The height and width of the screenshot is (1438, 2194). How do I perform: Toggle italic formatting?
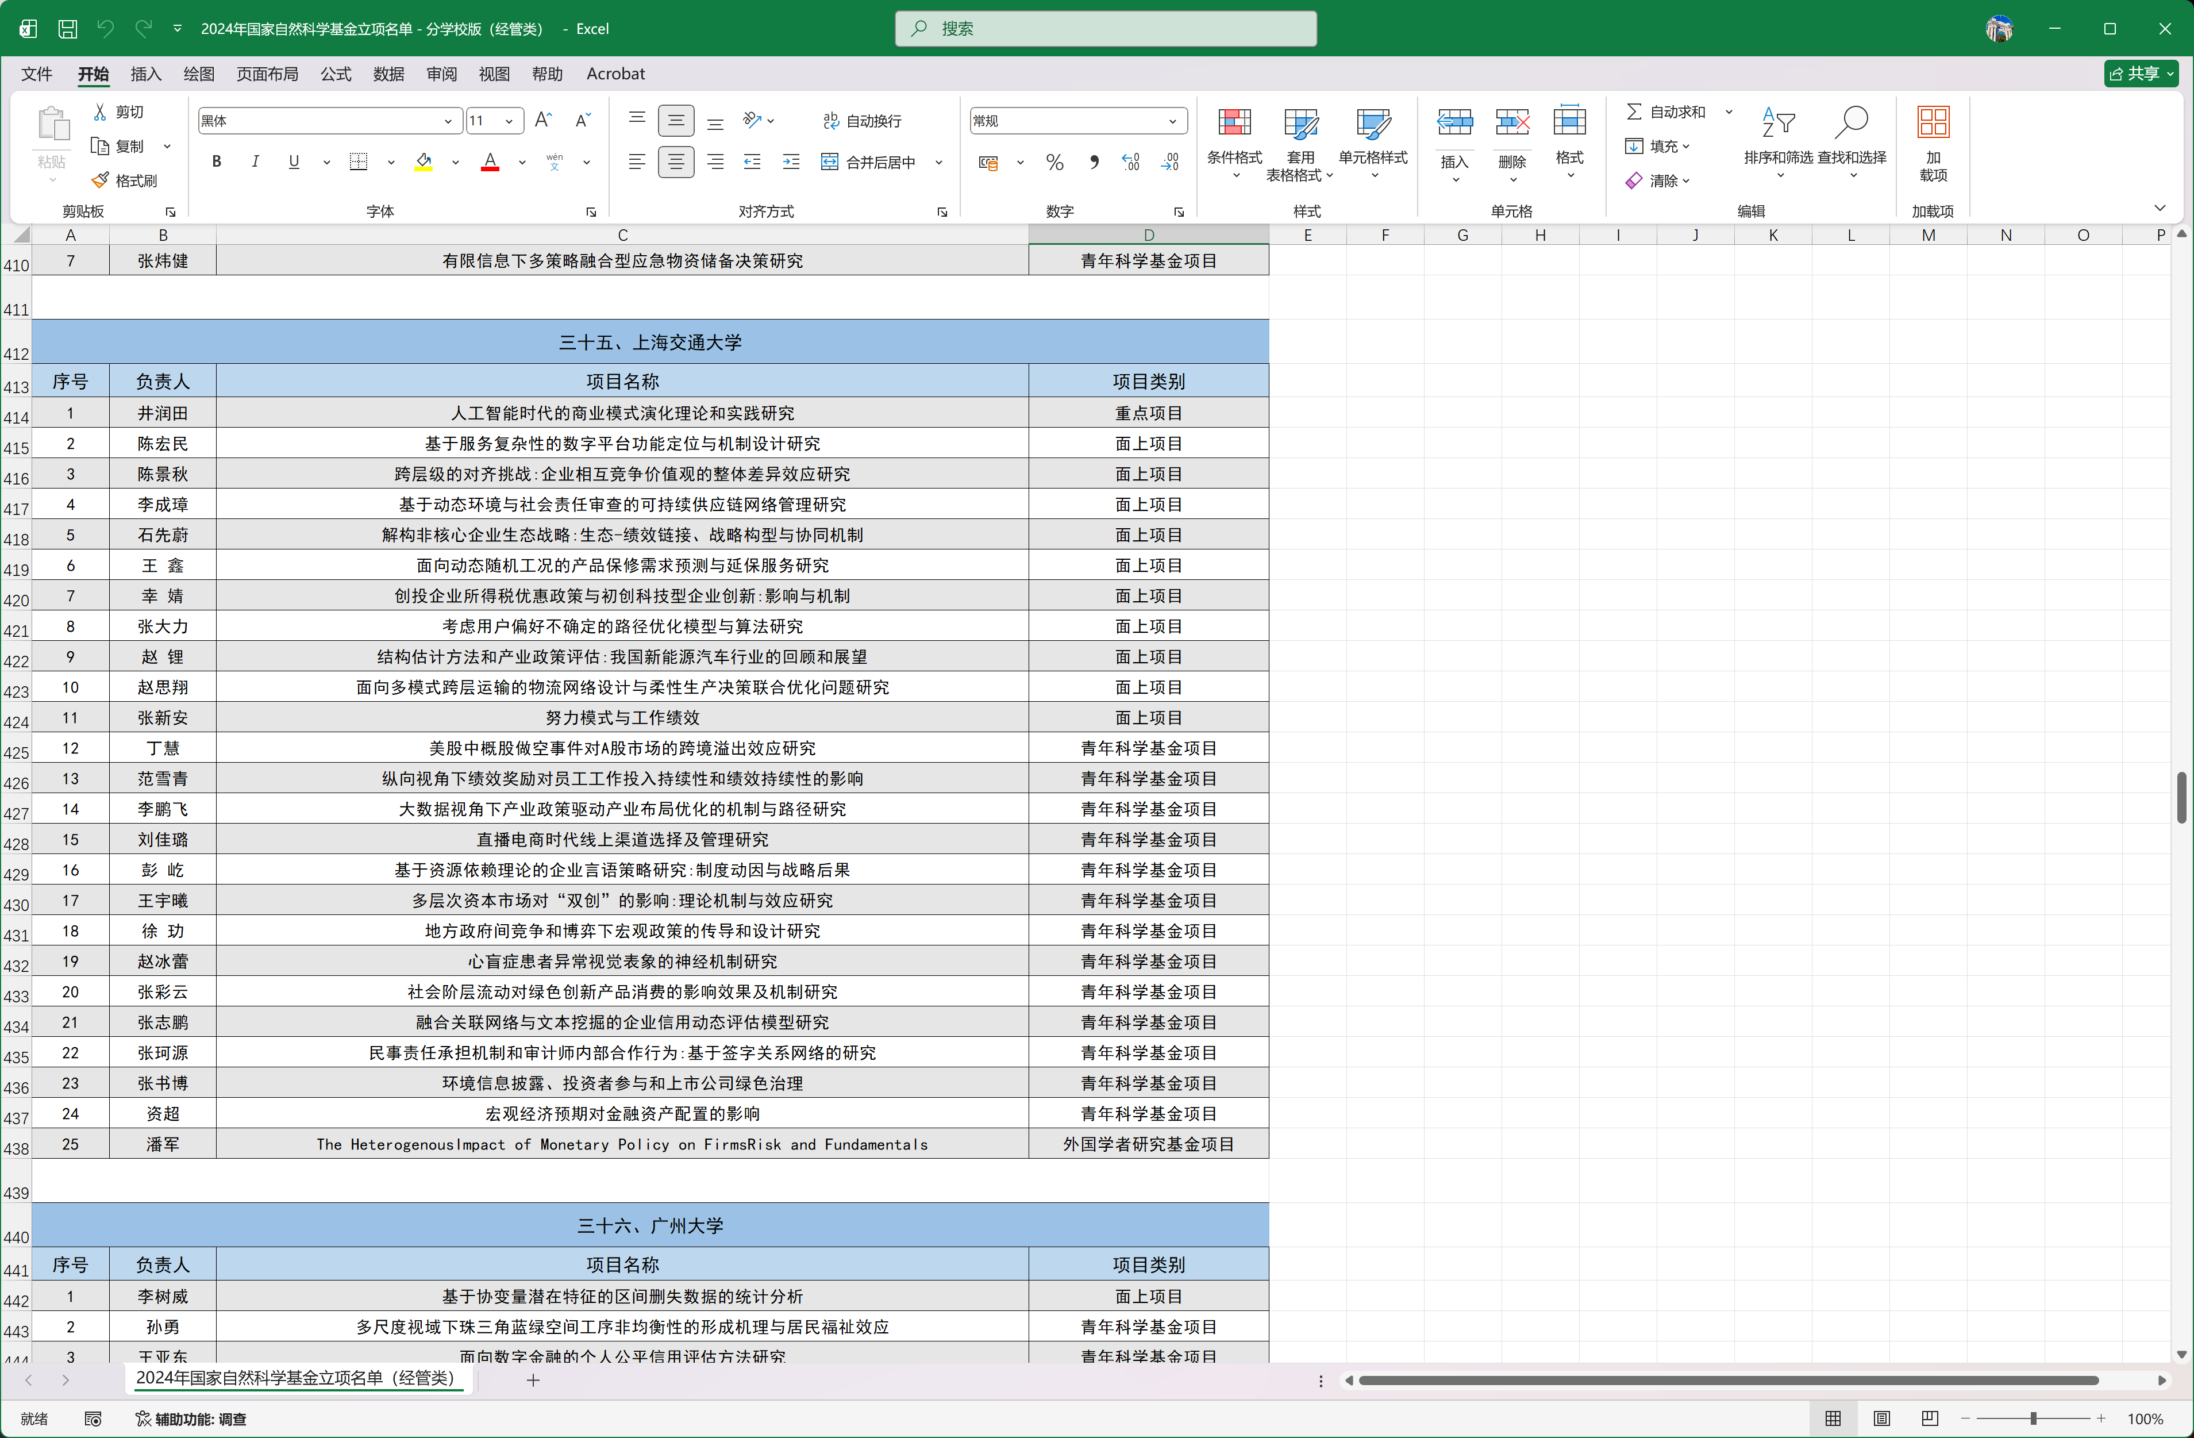[x=255, y=162]
